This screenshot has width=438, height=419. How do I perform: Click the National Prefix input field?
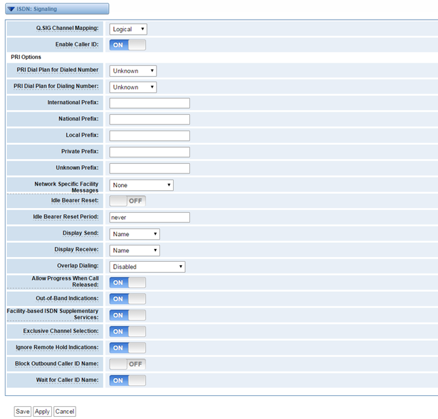pos(149,120)
